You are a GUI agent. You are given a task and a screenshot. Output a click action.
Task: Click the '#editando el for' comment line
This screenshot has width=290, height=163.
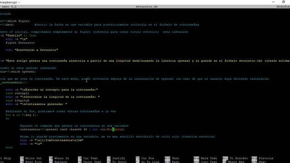pyautogui.click(x=61, y=111)
